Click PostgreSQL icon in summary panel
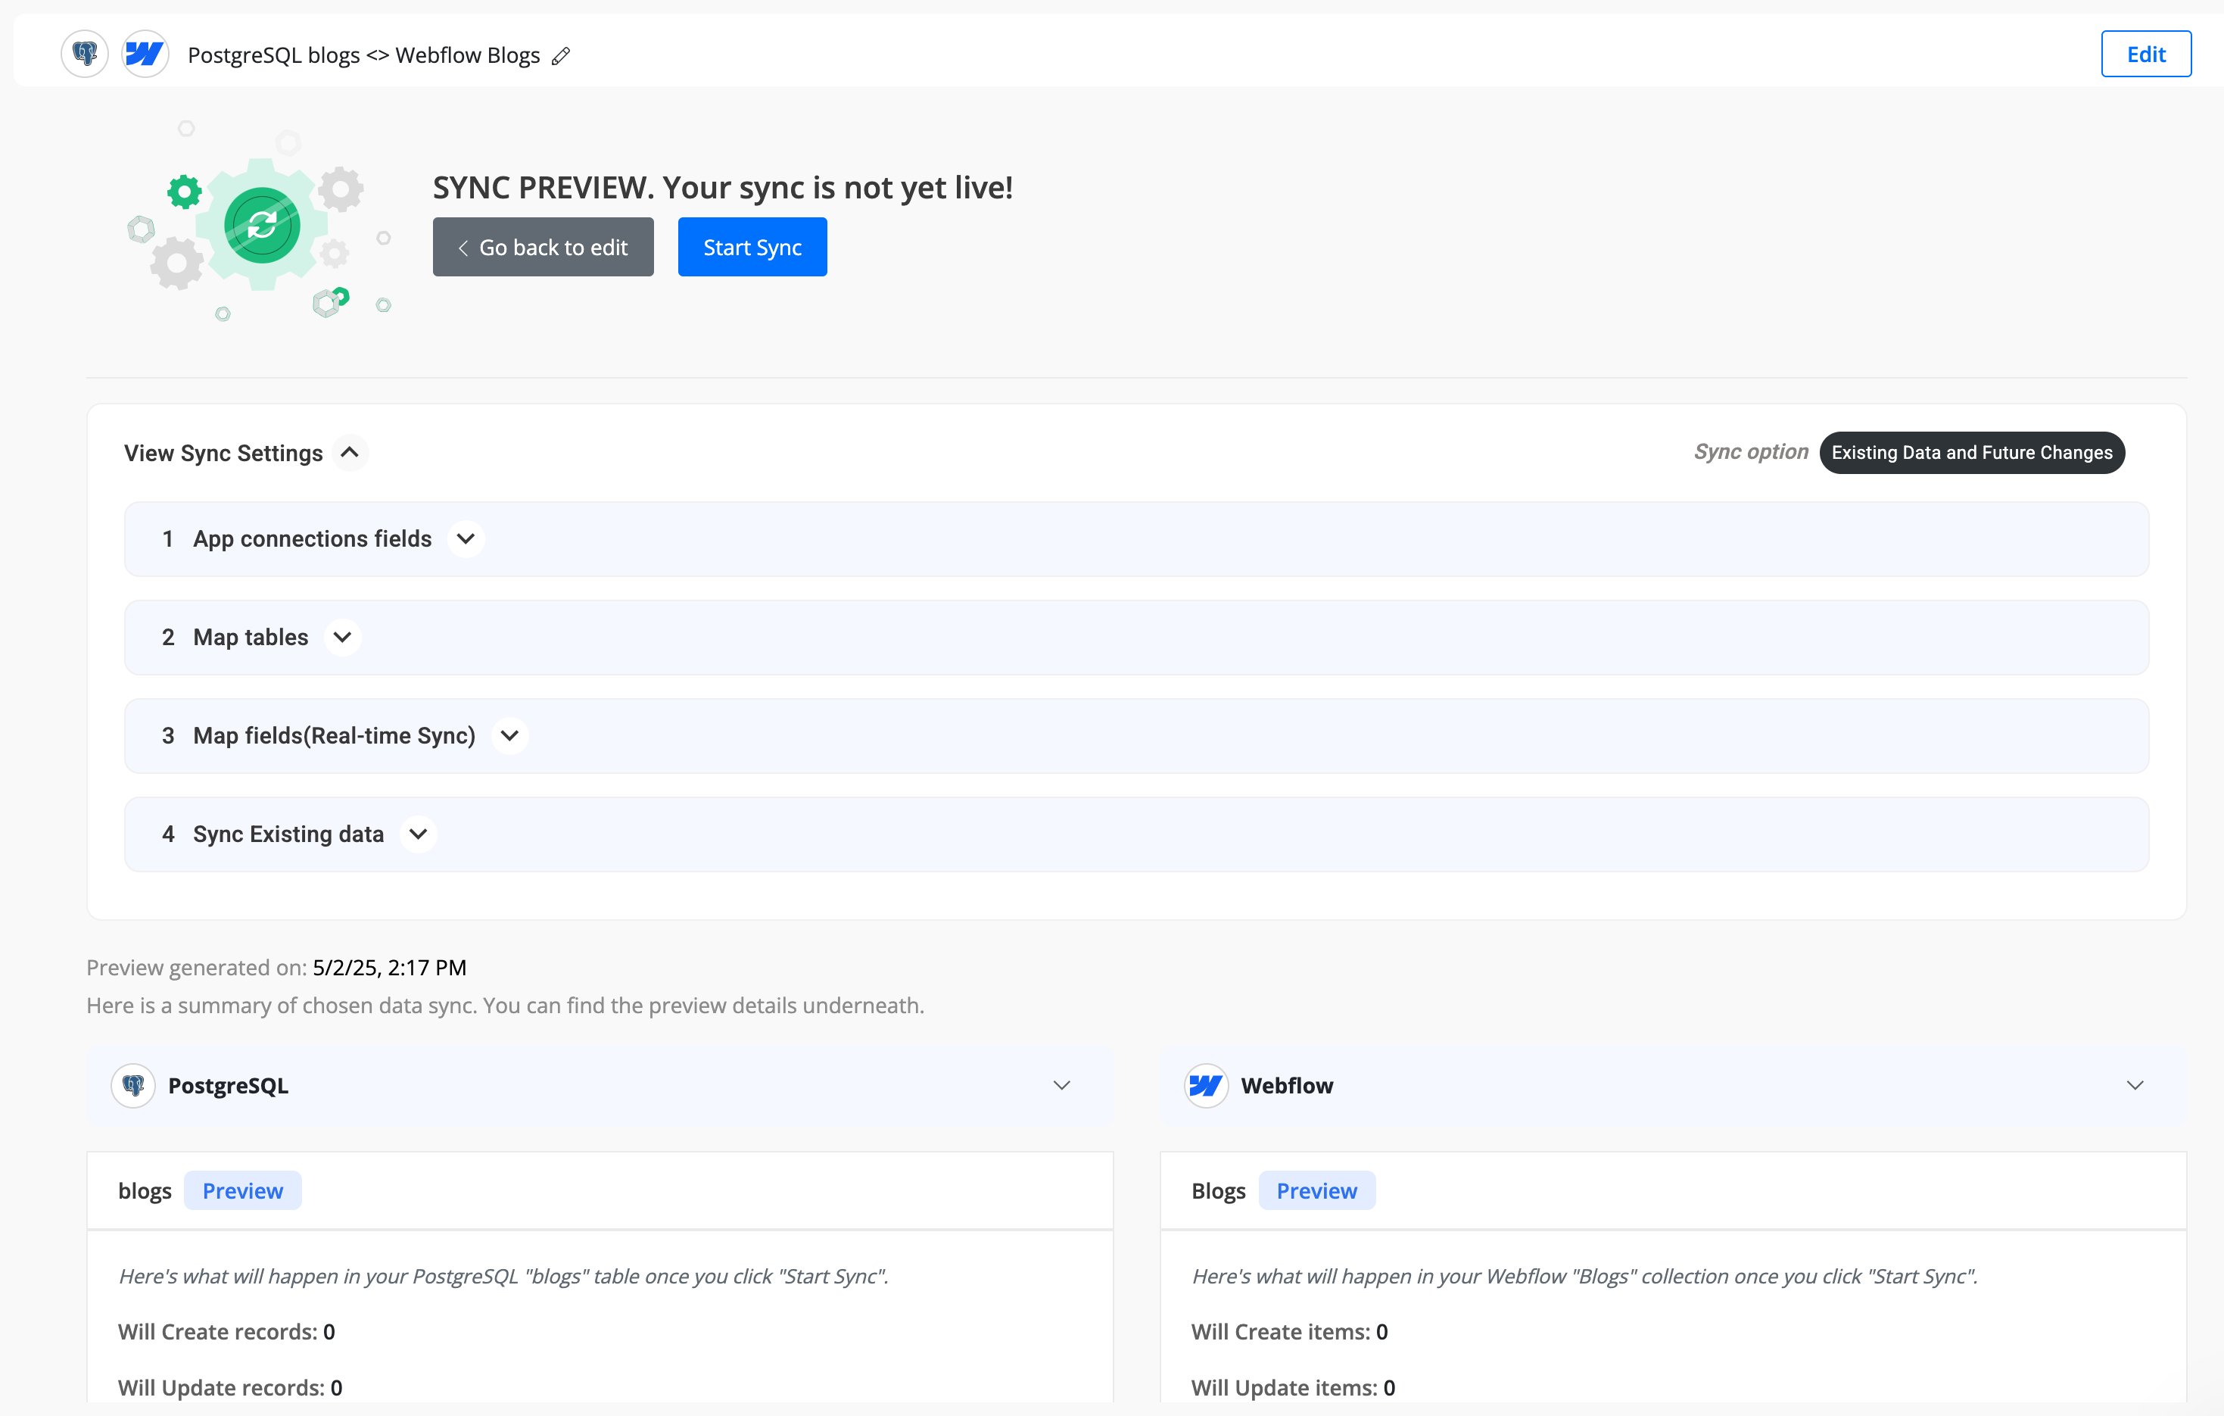Viewport: 2224px width, 1416px height. tap(134, 1085)
